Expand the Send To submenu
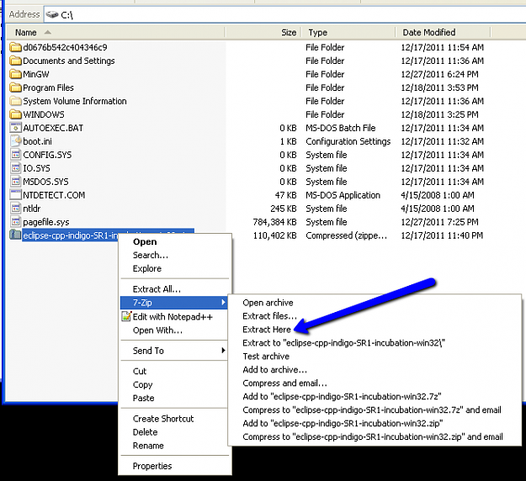The image size is (526, 481). (175, 351)
